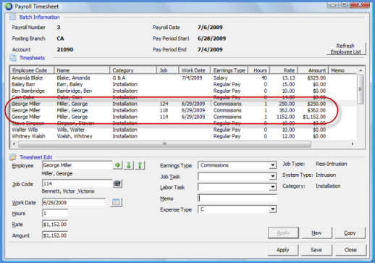The height and width of the screenshot is (263, 375).
Task: Click the greyed Apply button beside New
Action: click(x=283, y=233)
